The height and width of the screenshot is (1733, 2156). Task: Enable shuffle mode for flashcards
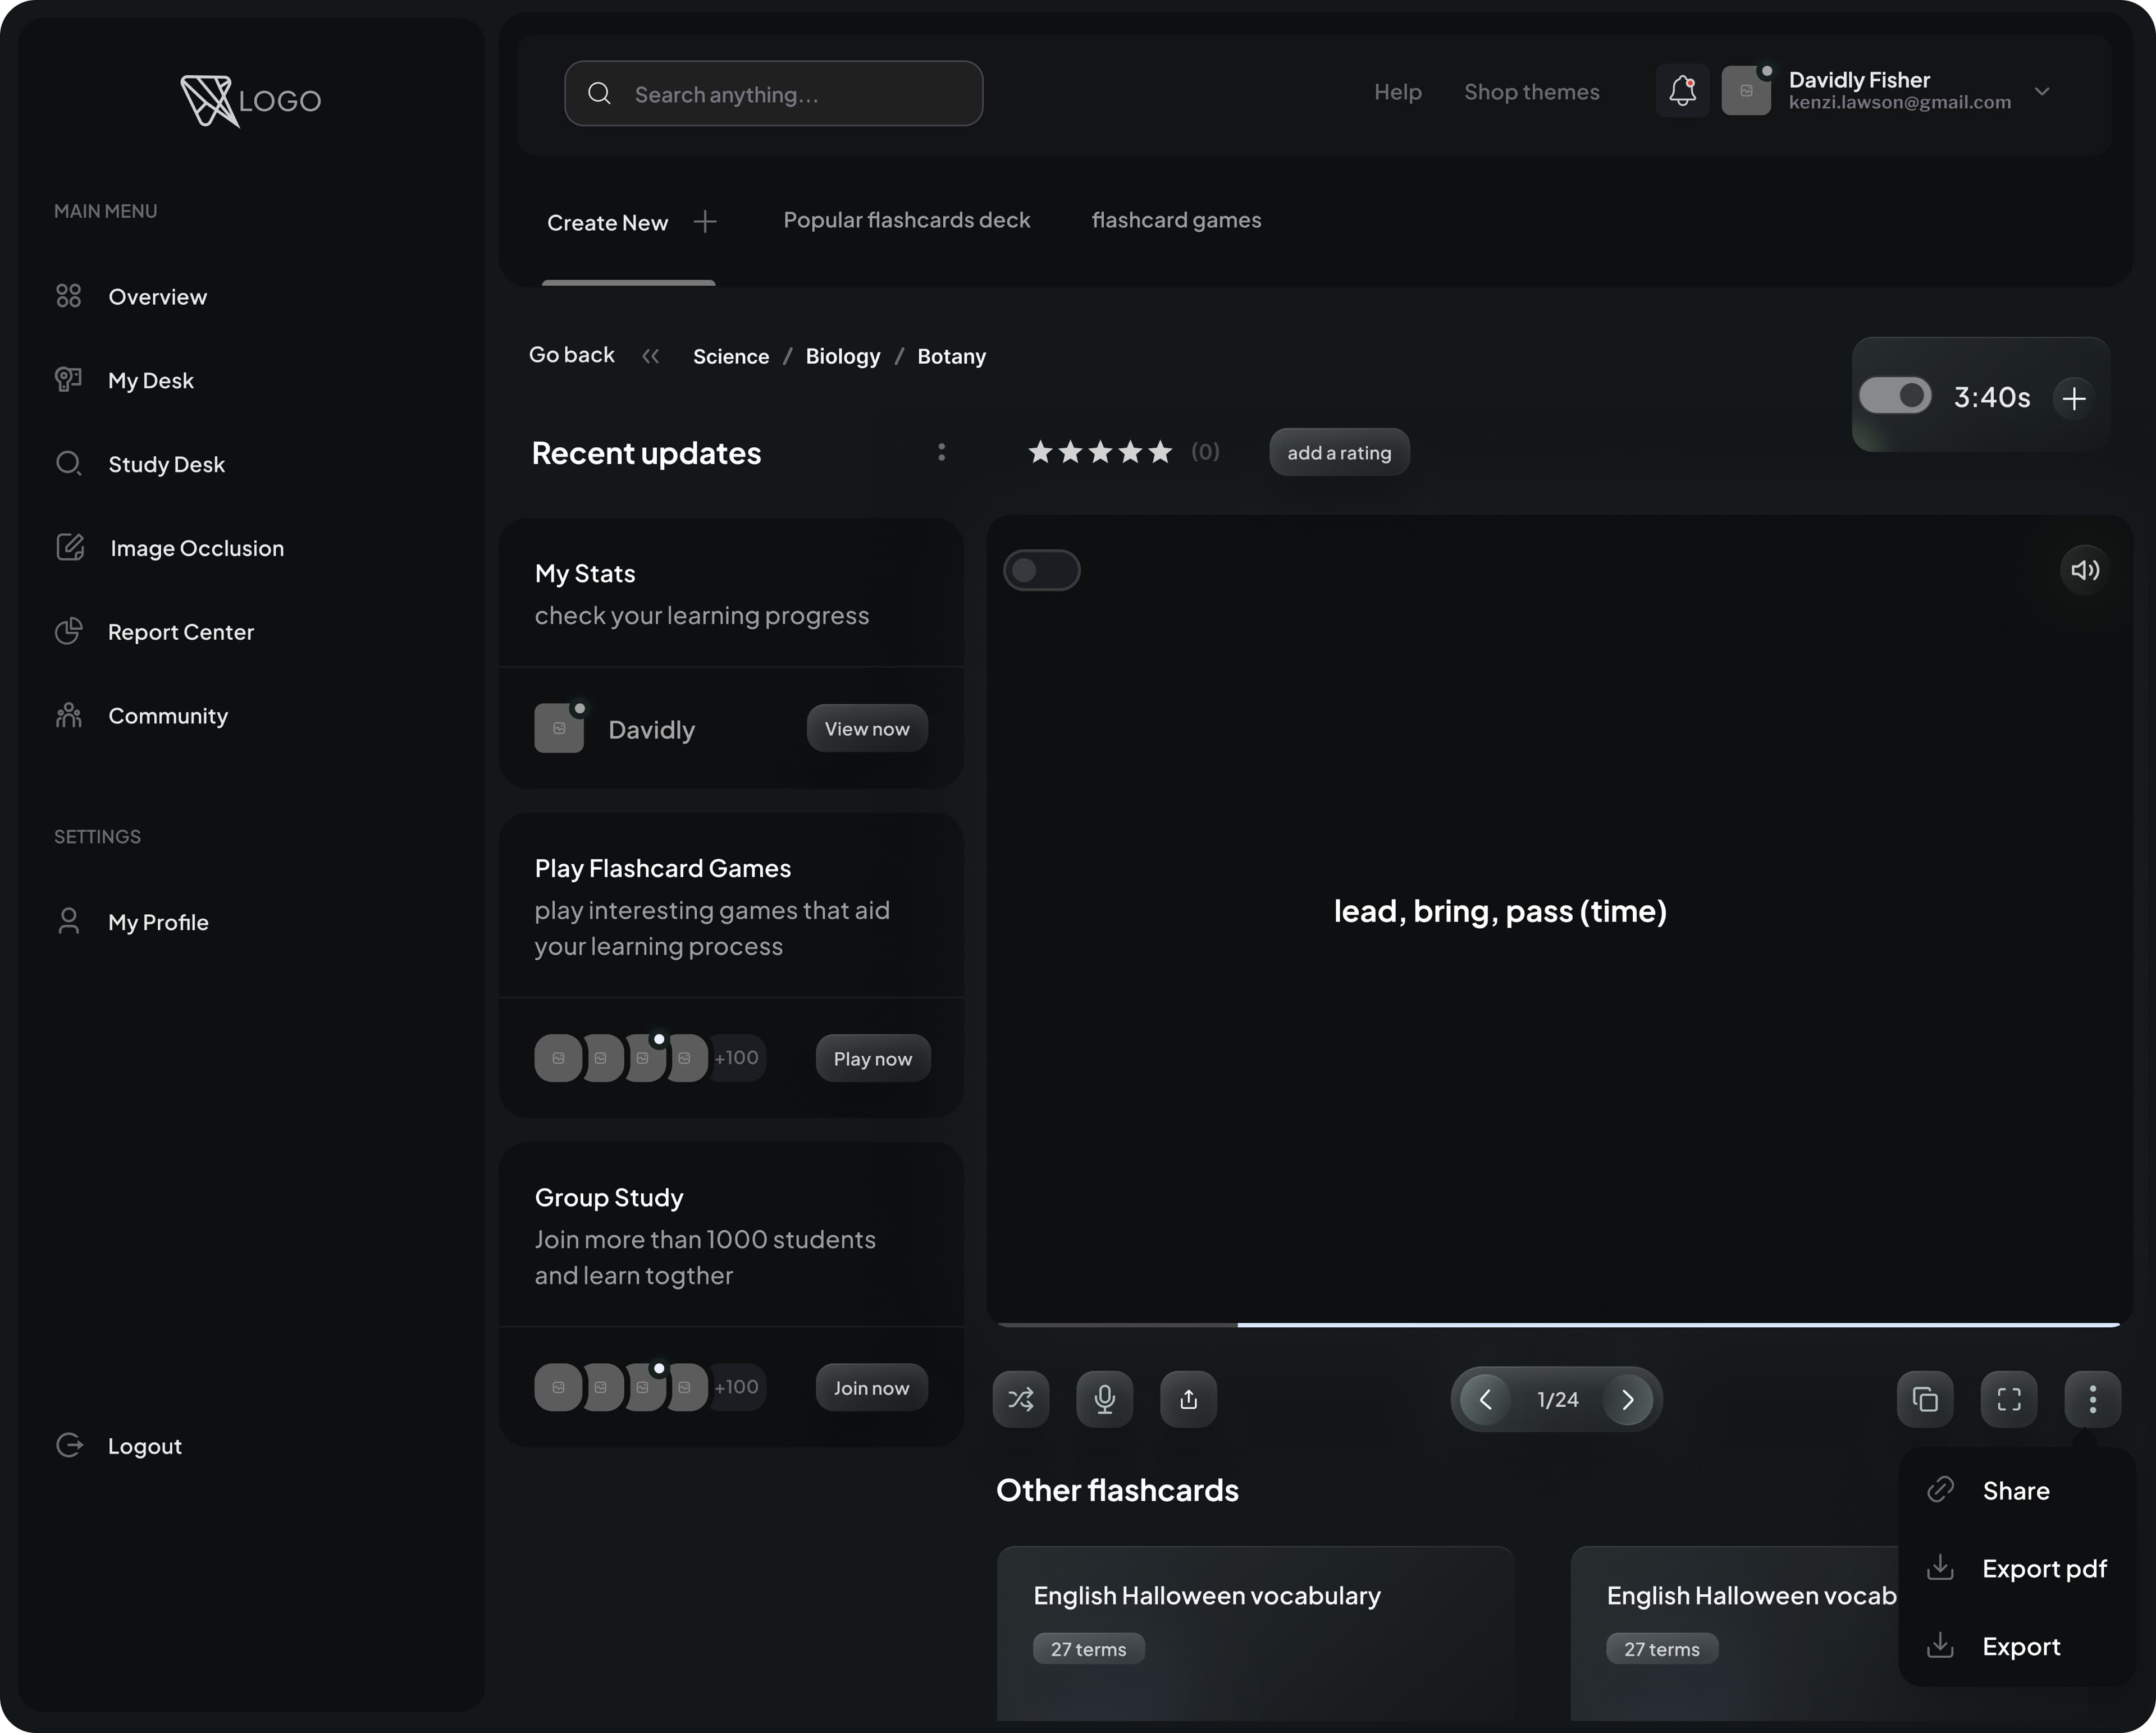pos(1021,1399)
